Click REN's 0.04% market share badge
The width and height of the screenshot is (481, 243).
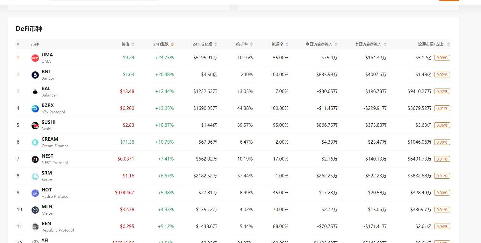coord(442,226)
